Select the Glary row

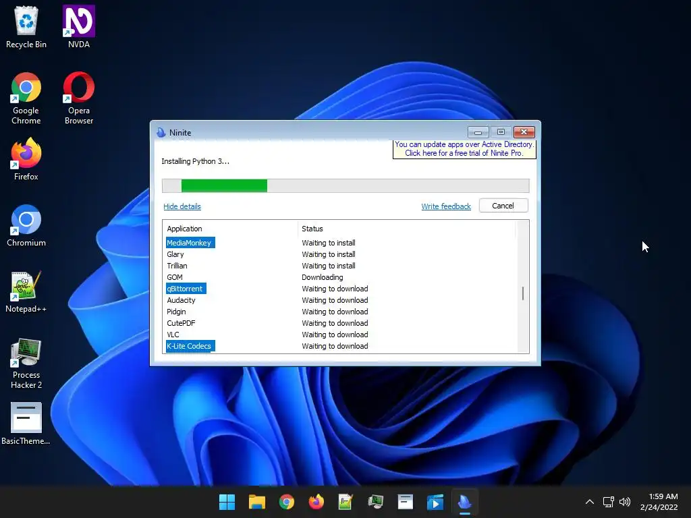[x=339, y=254]
